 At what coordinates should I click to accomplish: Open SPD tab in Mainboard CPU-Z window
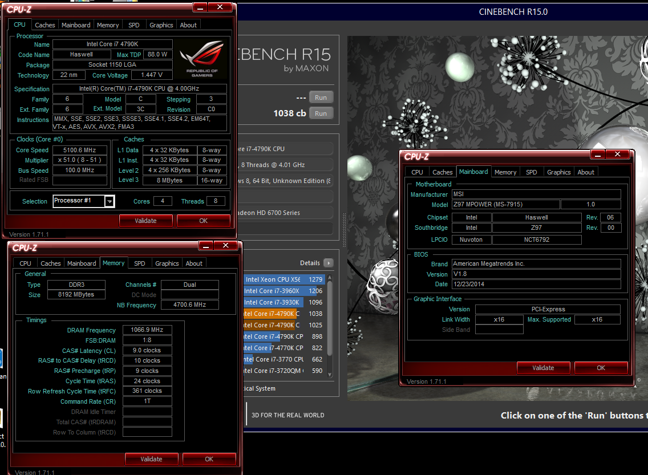[x=532, y=172]
